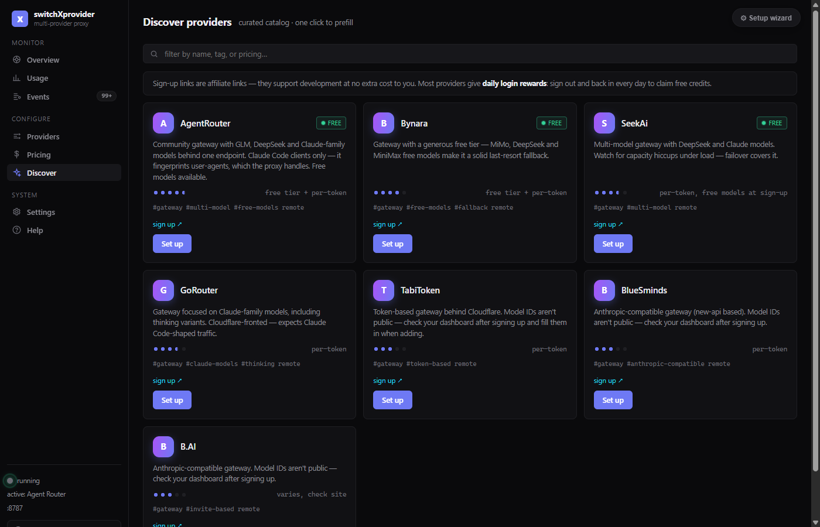Click AgentRouter's rating dots
The width and height of the screenshot is (820, 527).
click(x=169, y=193)
